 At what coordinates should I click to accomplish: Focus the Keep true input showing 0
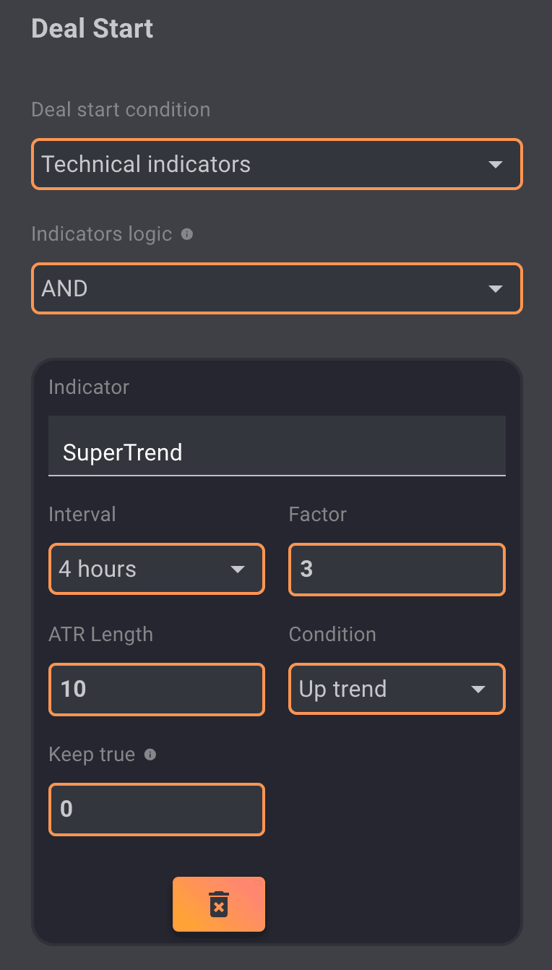pos(156,810)
